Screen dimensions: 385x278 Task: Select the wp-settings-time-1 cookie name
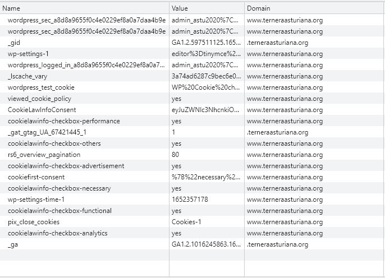(x=36, y=200)
